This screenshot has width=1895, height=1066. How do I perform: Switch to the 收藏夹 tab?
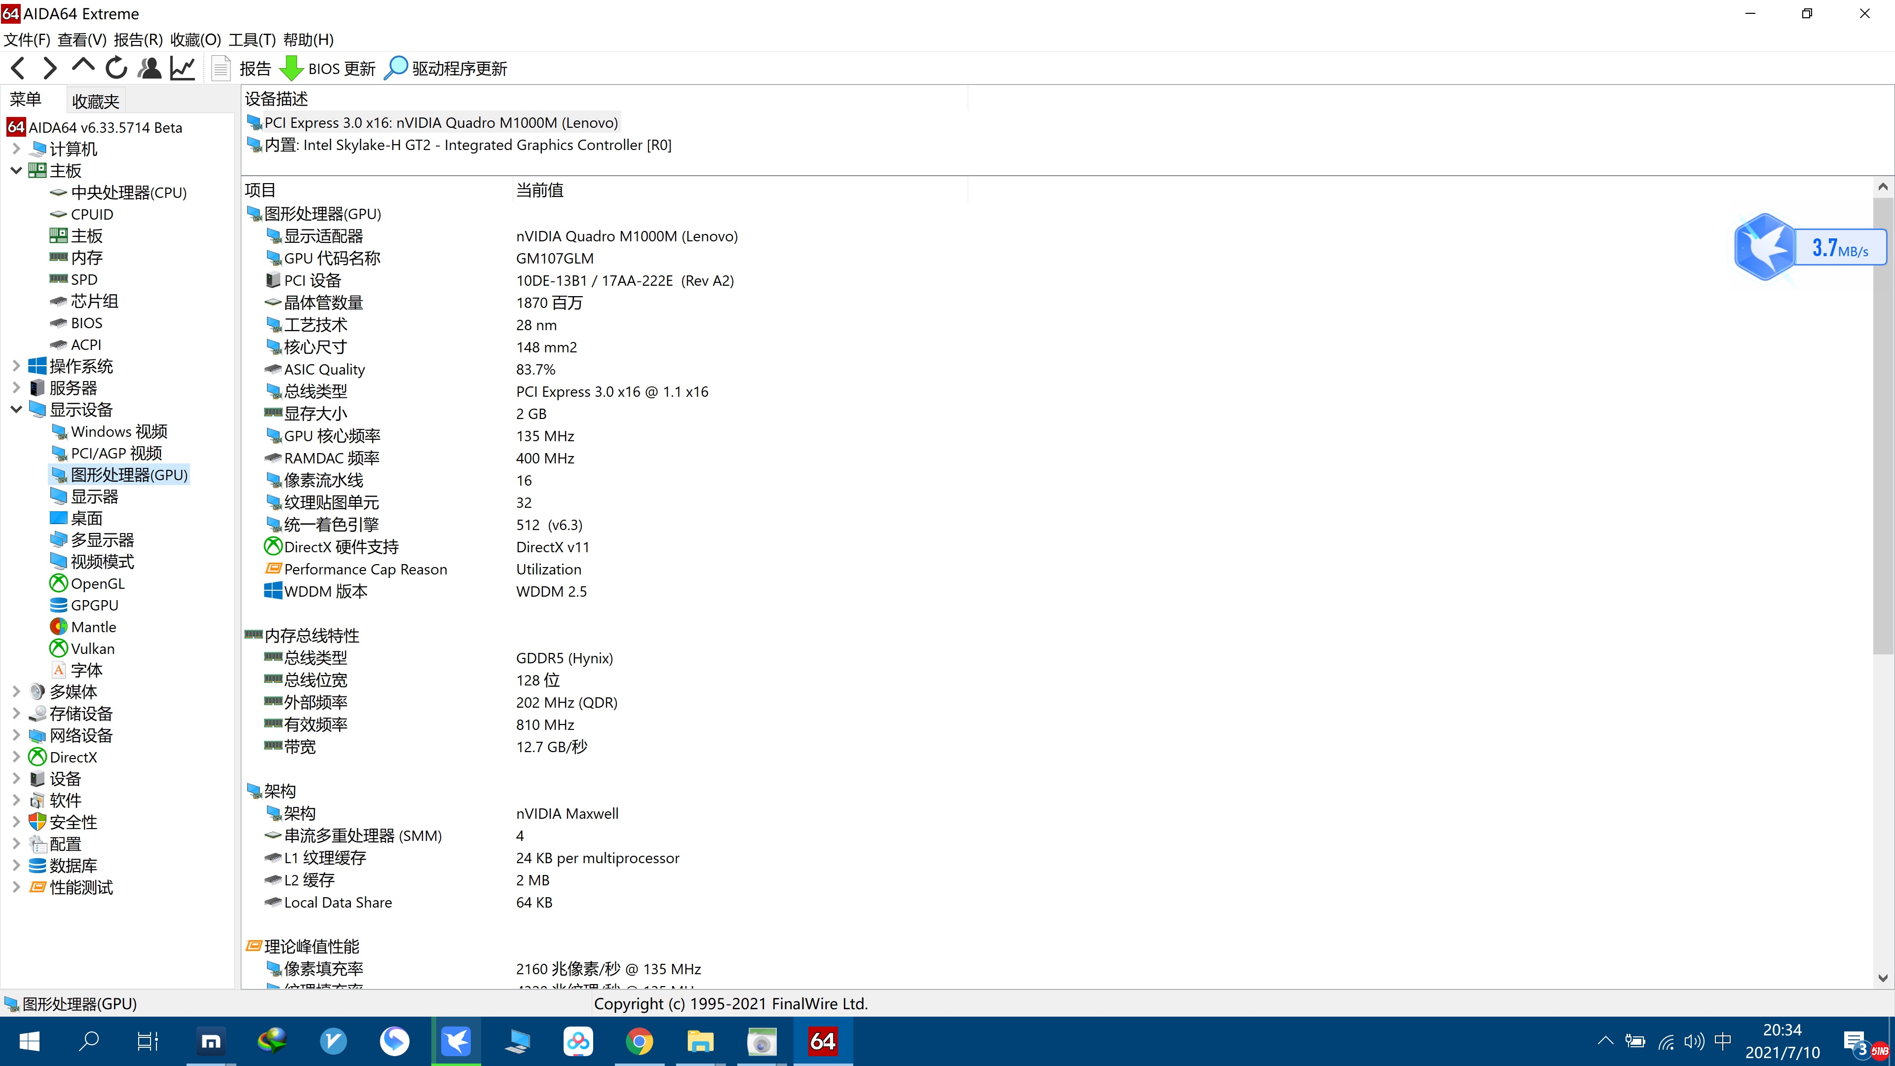coord(96,101)
